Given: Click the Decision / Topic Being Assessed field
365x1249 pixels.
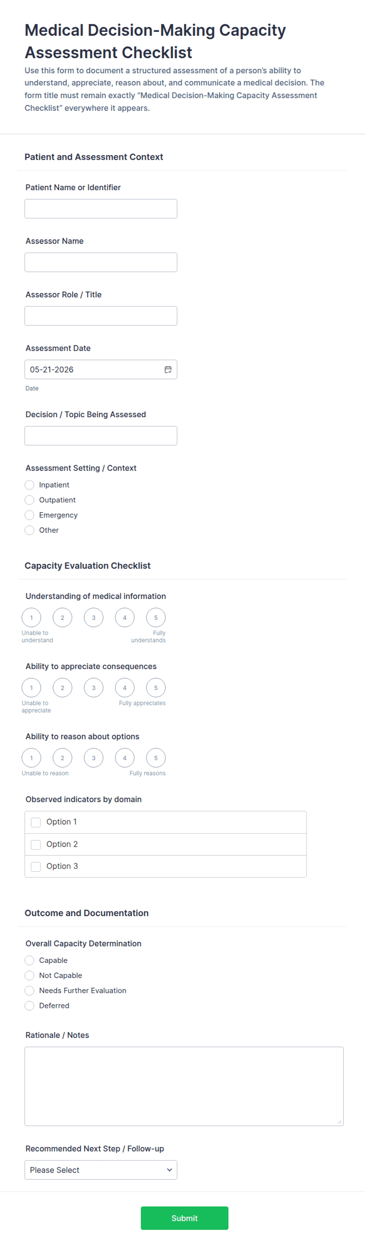Looking at the screenshot, I should [101, 435].
